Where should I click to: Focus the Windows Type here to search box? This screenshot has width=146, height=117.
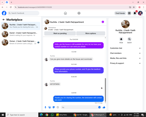click(22, 115)
